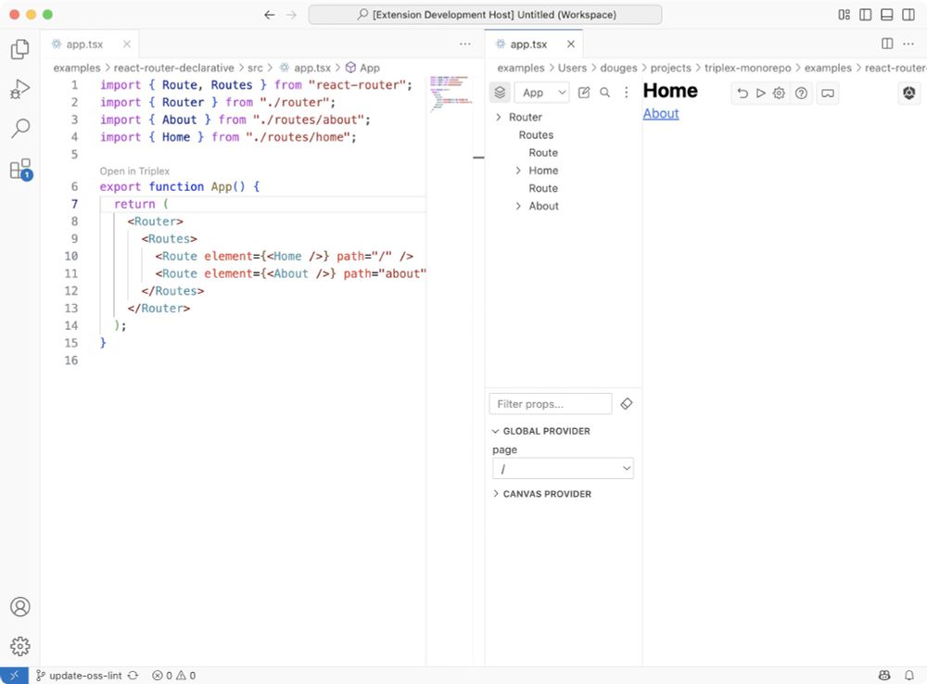This screenshot has width=927, height=684.
Task: Click the update-oss-lint branch in status bar
Action: point(79,675)
